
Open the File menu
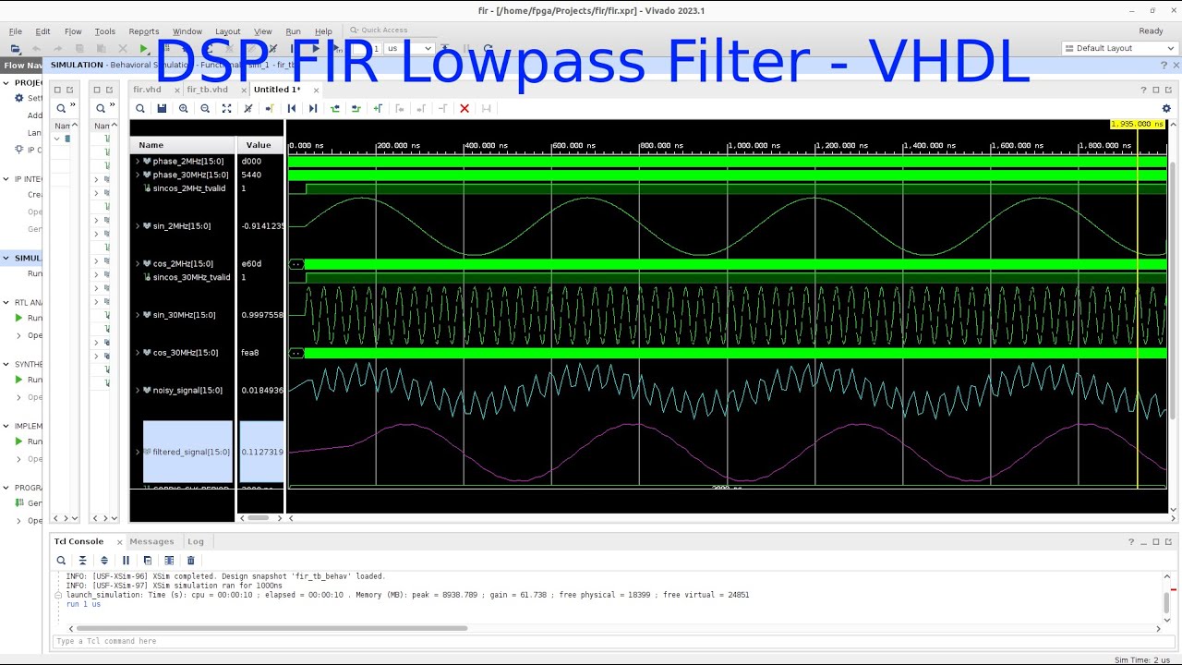16,31
